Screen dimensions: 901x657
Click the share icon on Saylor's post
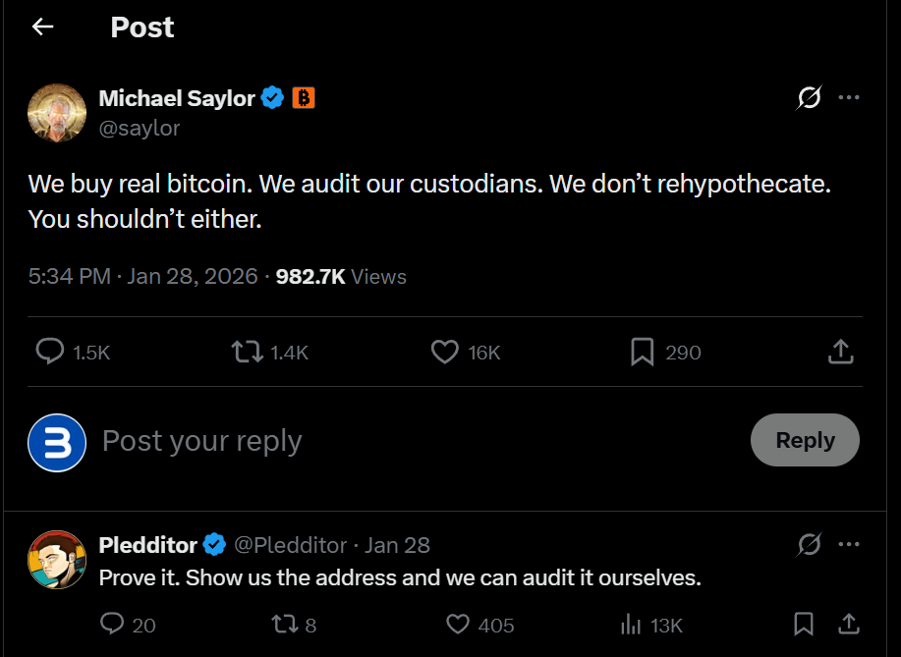pos(840,352)
